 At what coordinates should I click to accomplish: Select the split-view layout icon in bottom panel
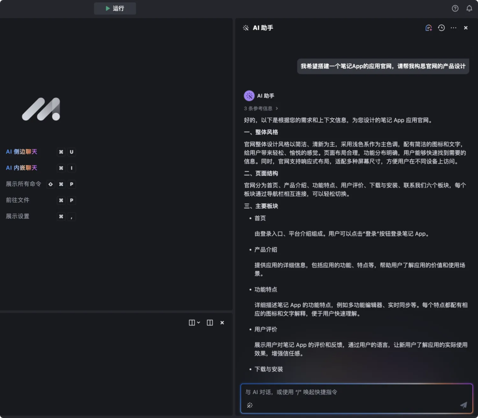(209, 322)
